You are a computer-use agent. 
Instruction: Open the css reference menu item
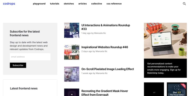click(114, 4)
